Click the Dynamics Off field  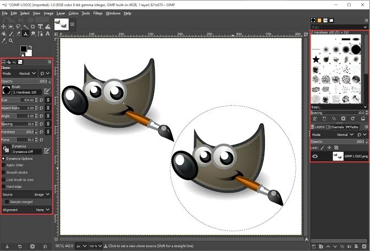point(26,152)
